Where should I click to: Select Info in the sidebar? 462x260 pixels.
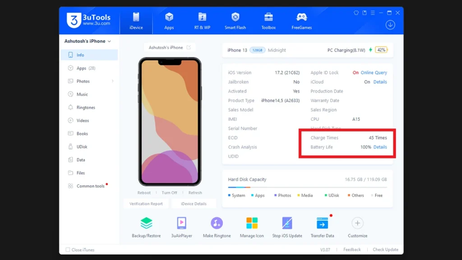(x=89, y=55)
